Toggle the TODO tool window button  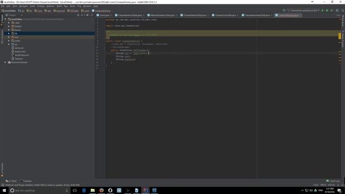[x=11, y=181]
